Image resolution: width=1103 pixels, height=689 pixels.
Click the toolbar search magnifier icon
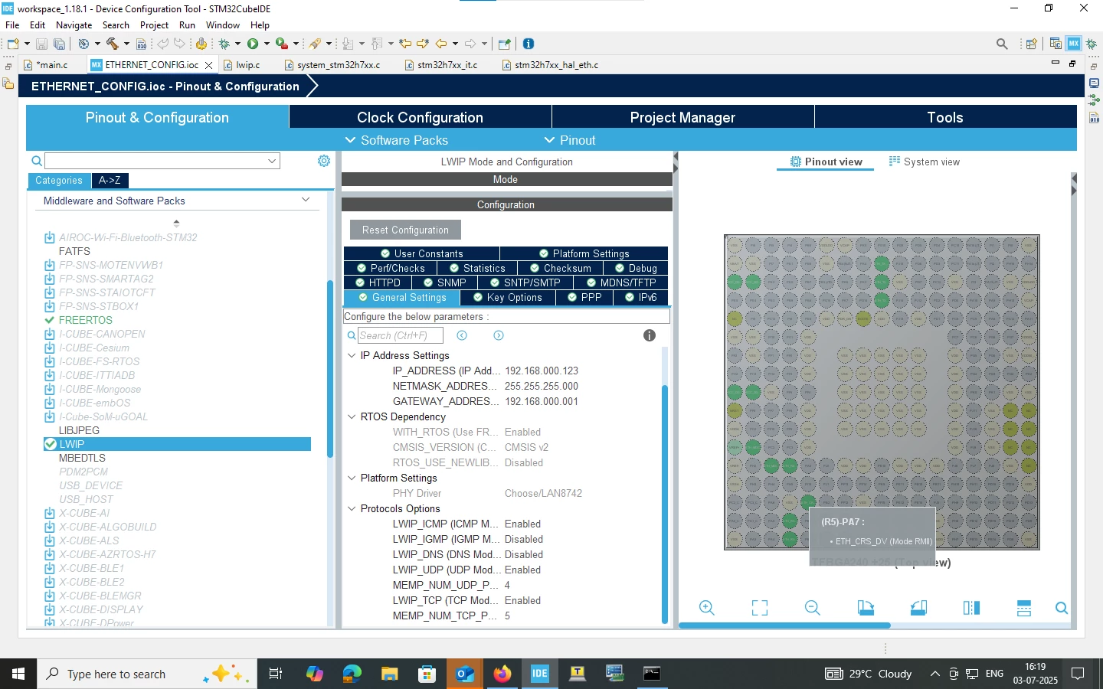[1002, 44]
